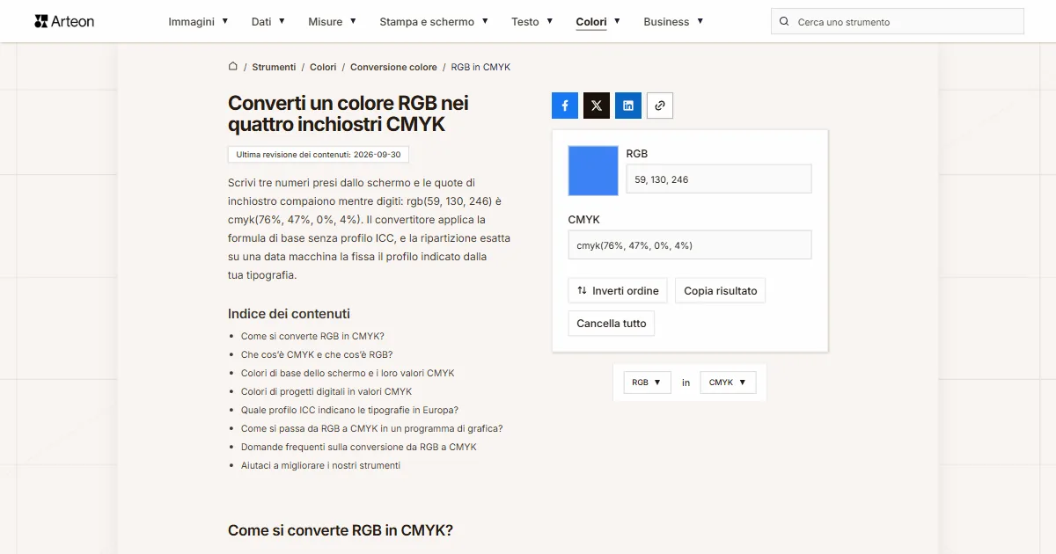
Task: Click the Ultima revisione dei contenuti date badge
Action: [x=319, y=154]
